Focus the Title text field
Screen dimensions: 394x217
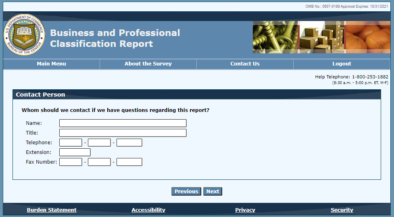click(x=123, y=133)
